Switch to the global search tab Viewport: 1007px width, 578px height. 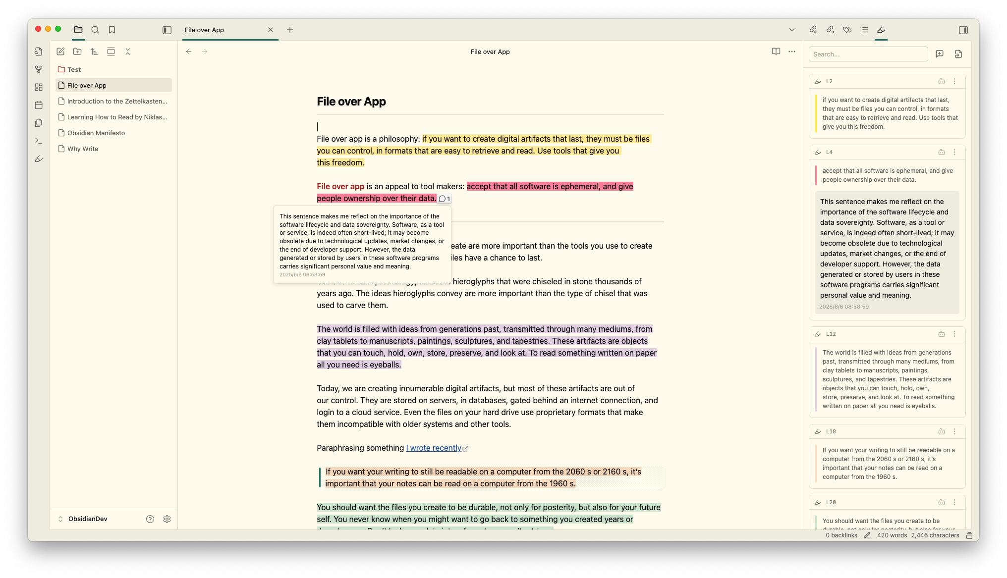coord(95,30)
